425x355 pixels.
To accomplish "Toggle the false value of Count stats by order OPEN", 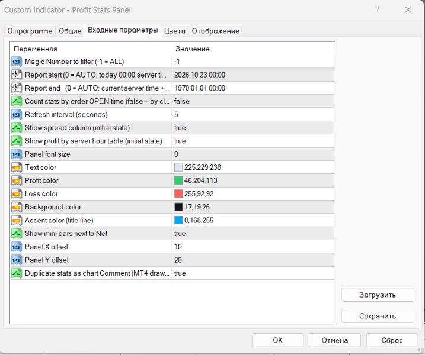I will click(181, 101).
